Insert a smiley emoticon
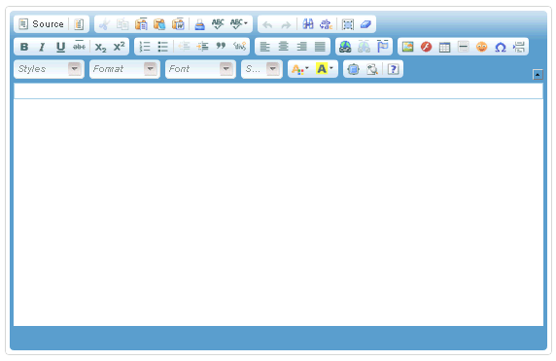556x361 pixels. [x=481, y=47]
